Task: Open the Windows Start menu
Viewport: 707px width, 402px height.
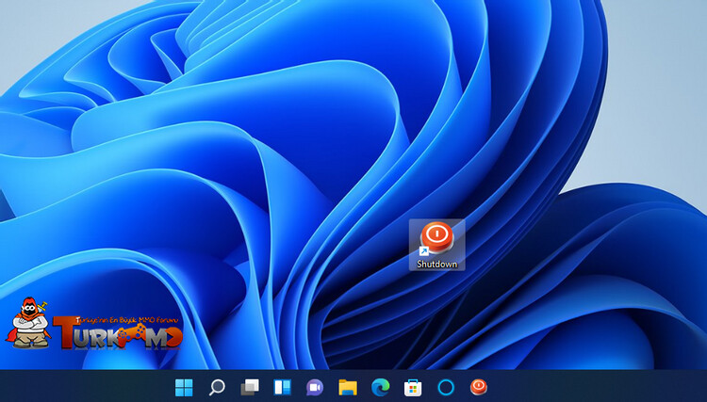Action: pos(184,387)
